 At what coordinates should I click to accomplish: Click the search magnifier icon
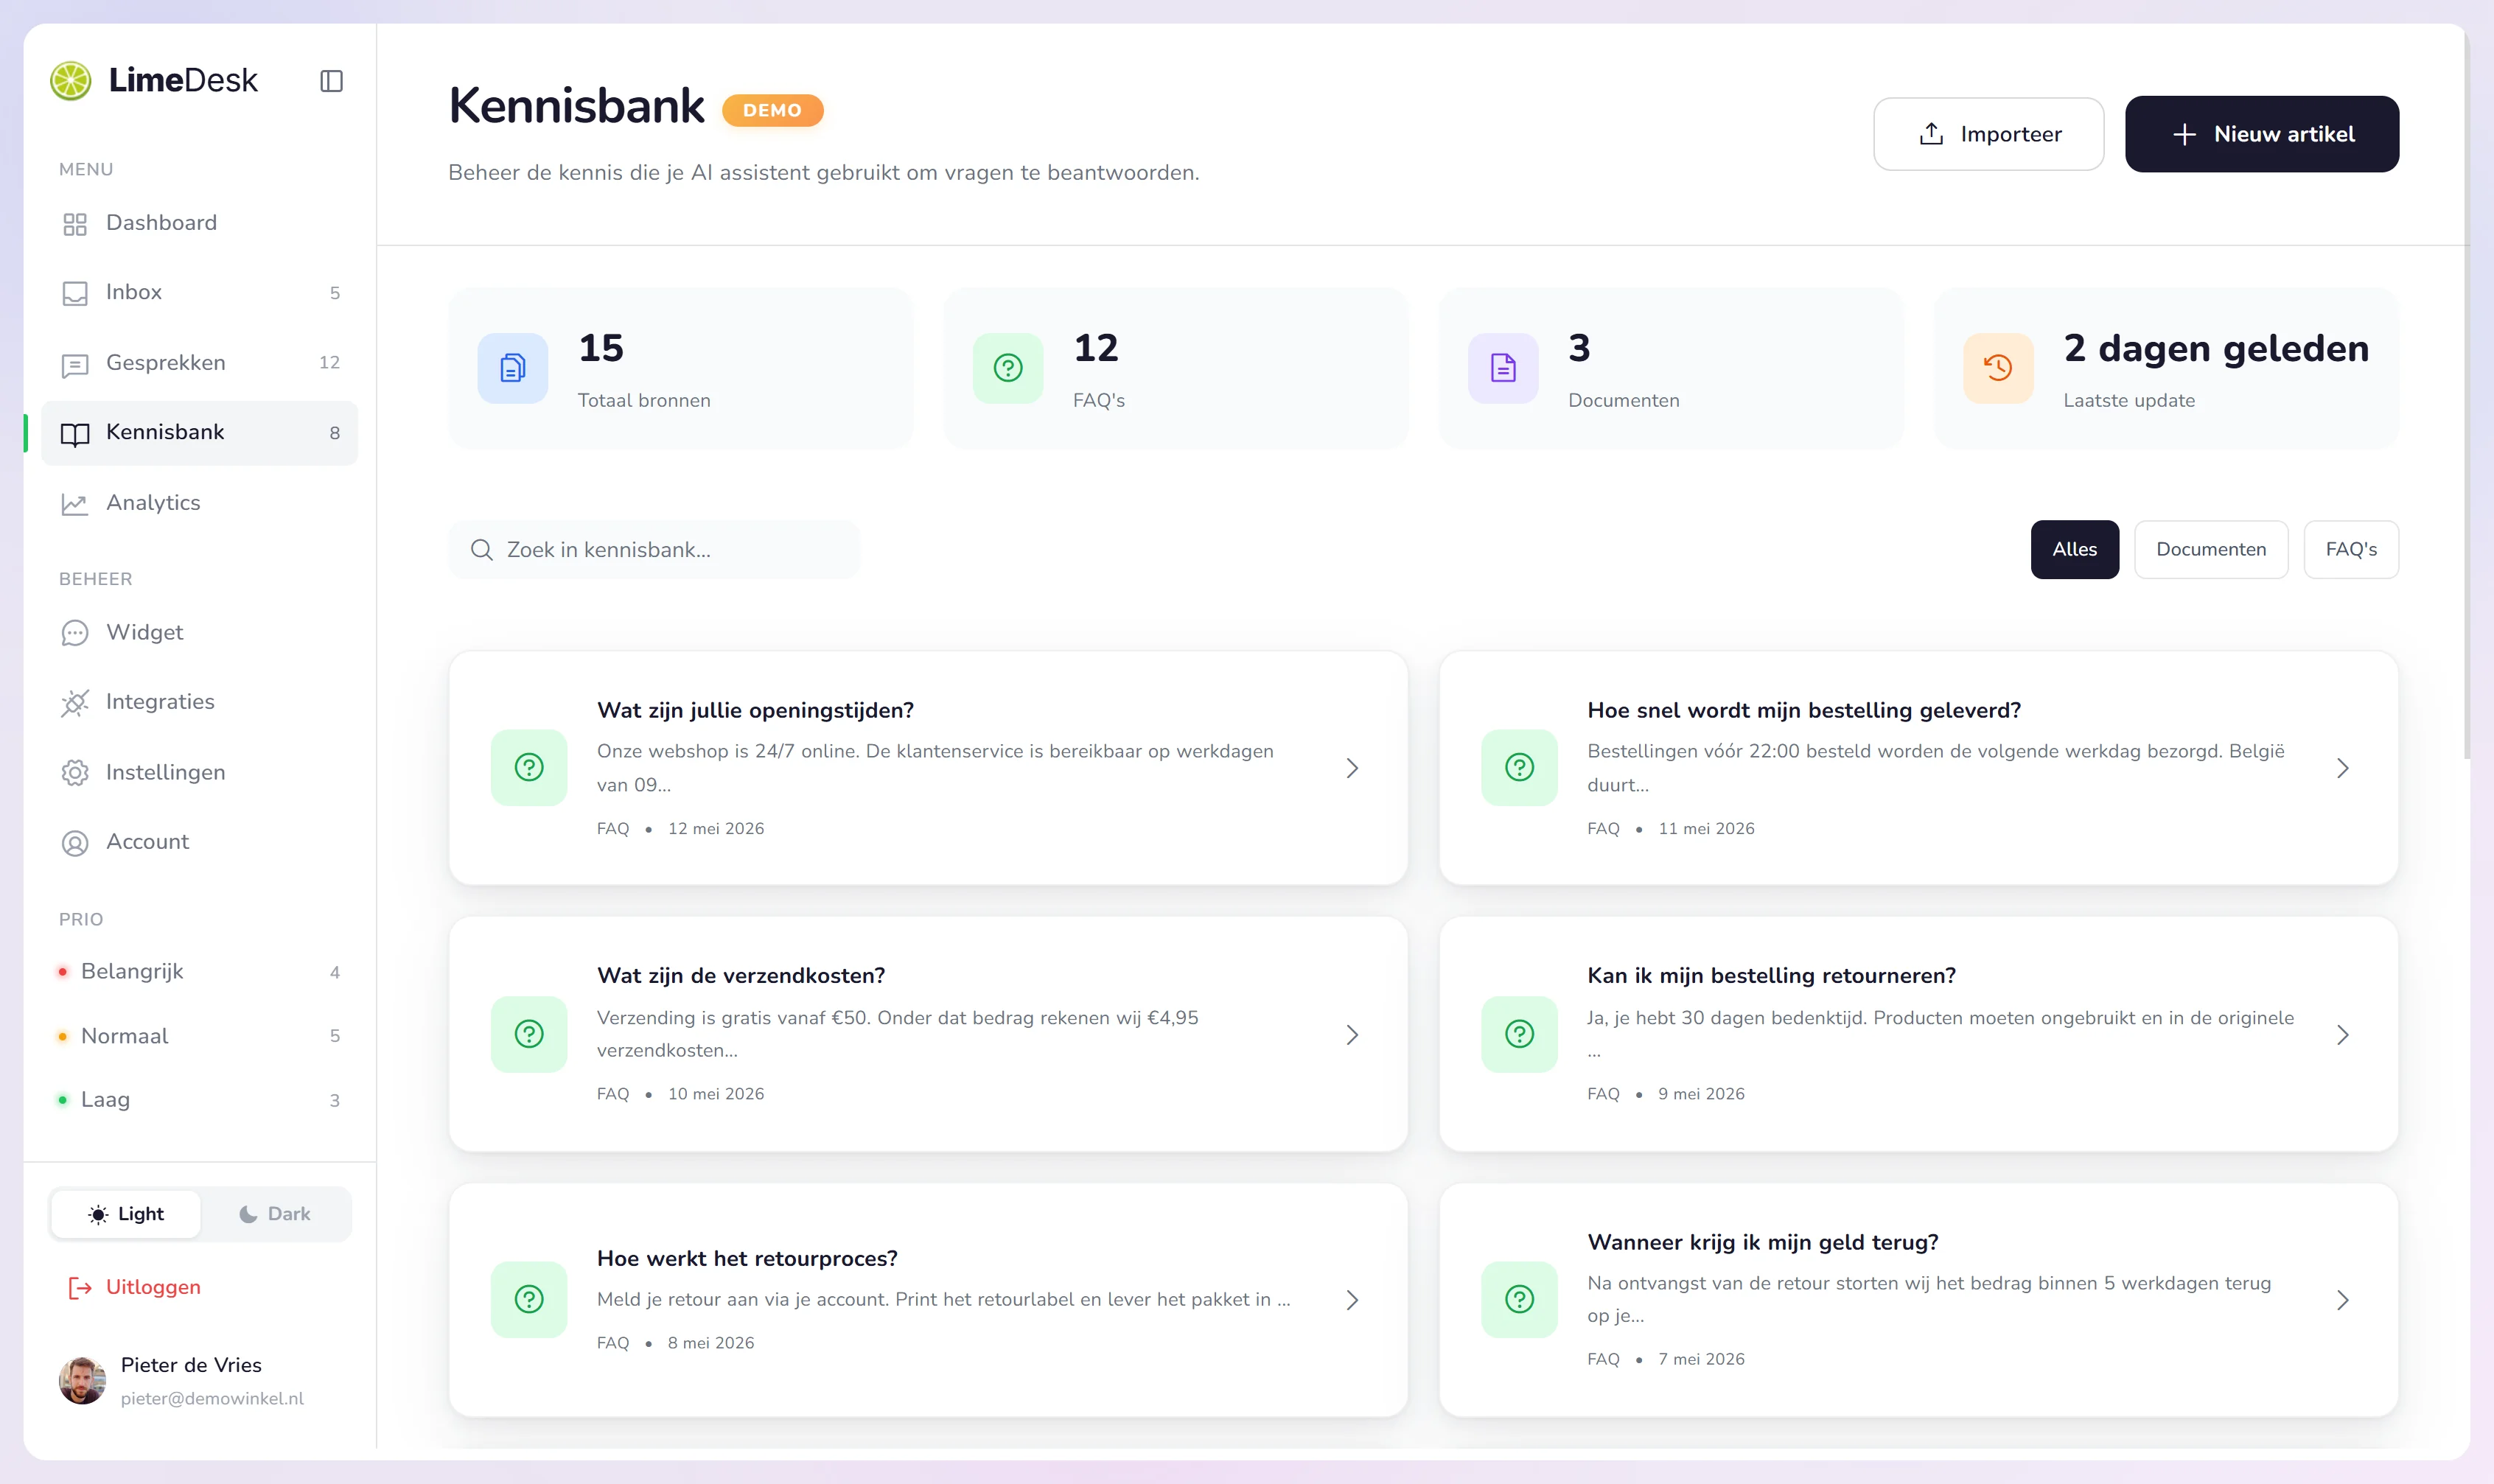click(482, 550)
